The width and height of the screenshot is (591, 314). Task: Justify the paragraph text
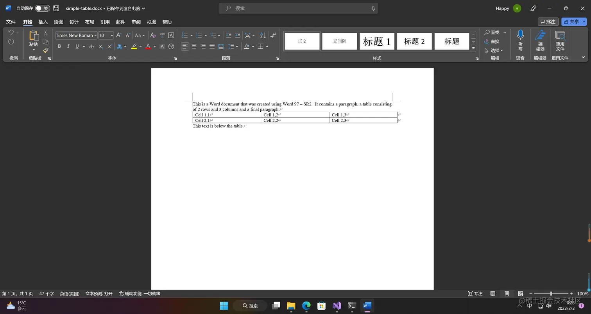(x=212, y=46)
